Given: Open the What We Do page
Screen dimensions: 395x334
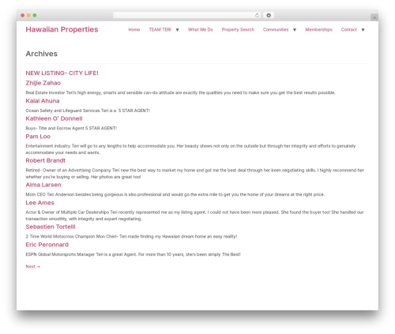Looking at the screenshot, I should (201, 30).
